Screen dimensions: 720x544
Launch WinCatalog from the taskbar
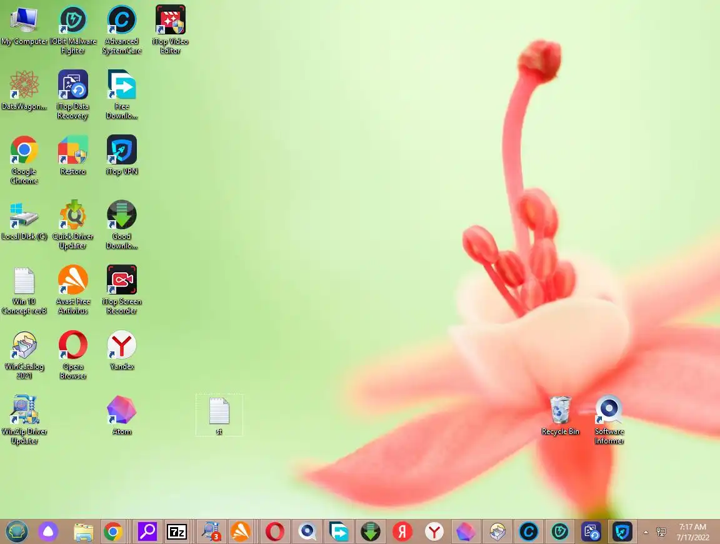[x=497, y=532]
